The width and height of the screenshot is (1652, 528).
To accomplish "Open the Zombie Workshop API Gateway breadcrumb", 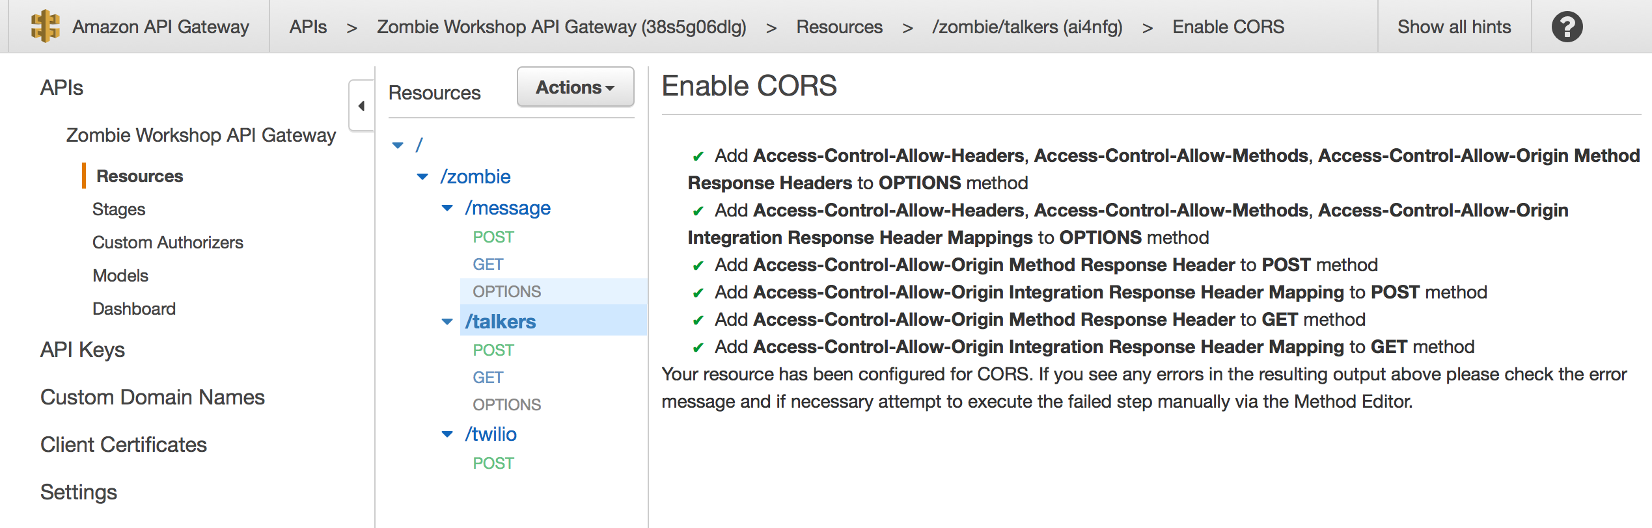I will coord(561,27).
